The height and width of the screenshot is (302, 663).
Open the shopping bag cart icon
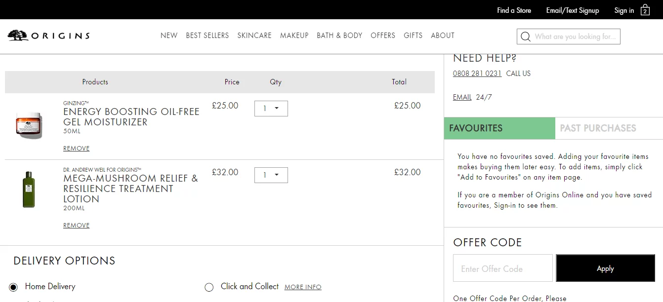pos(645,10)
